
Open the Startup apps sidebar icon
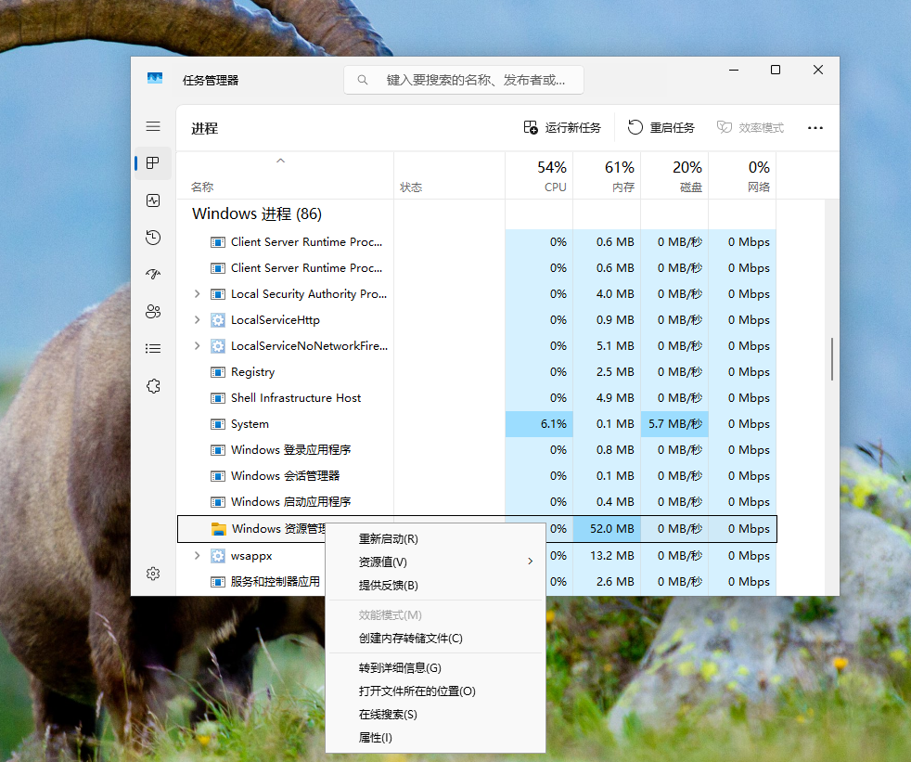(x=153, y=275)
